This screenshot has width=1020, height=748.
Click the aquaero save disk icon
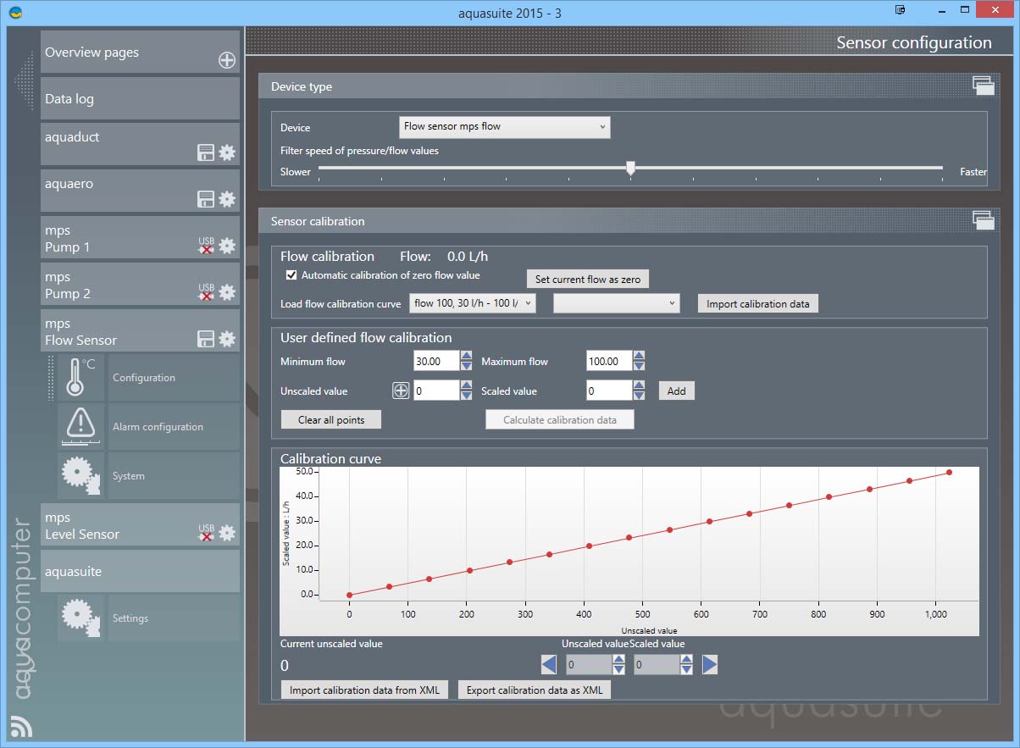[x=206, y=199]
